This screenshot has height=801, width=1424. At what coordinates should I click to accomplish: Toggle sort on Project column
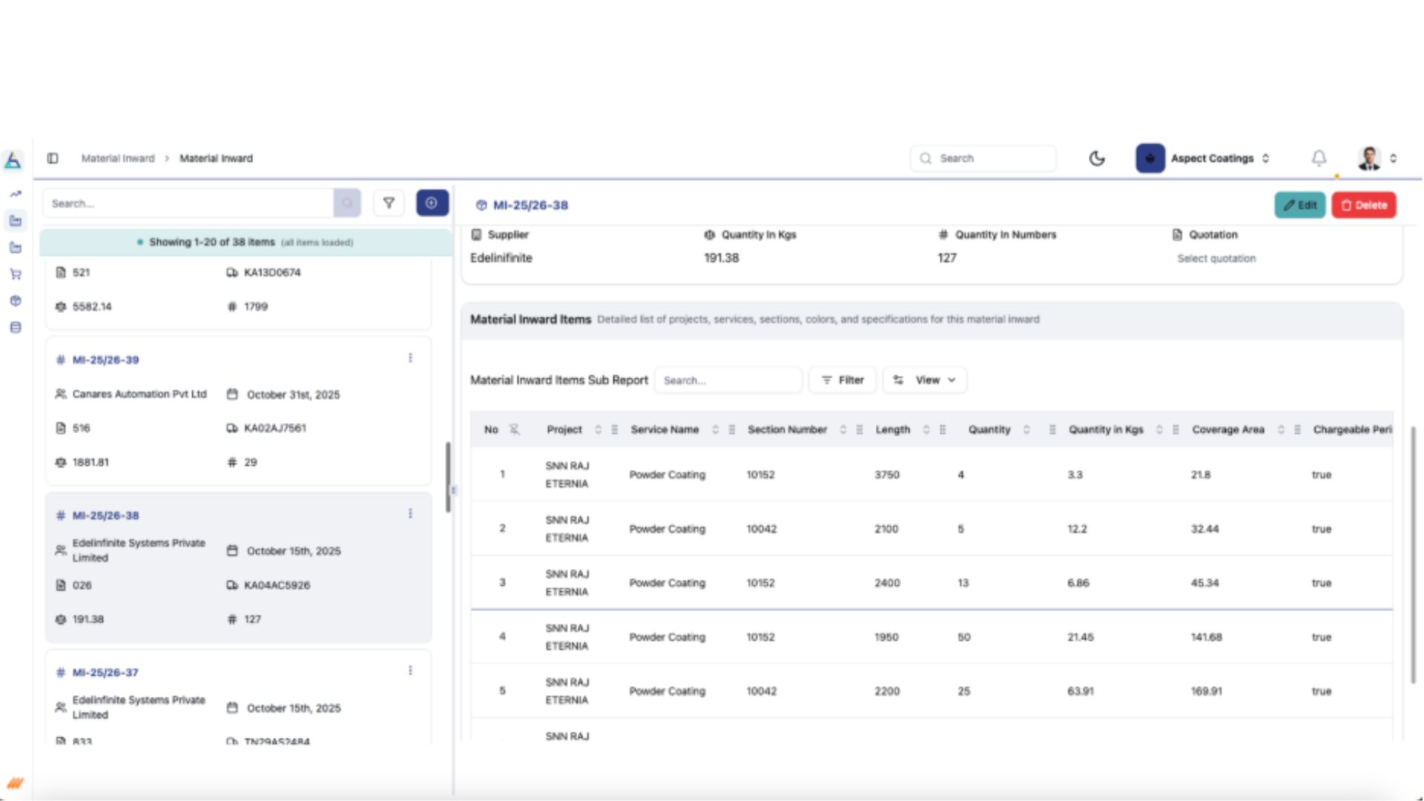tap(598, 429)
